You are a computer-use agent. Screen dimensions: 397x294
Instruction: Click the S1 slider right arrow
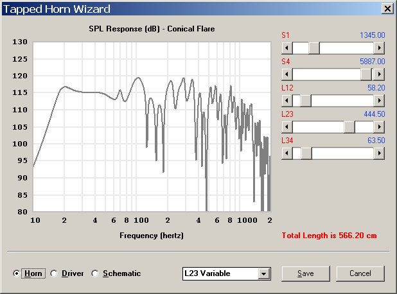point(379,48)
